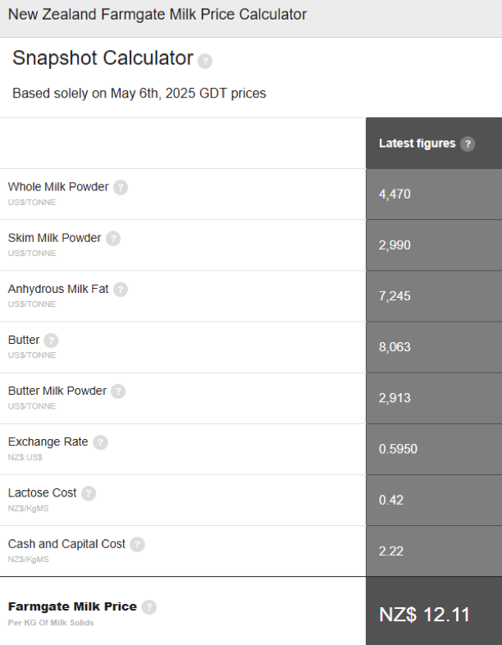Click help icon beside Latest figures

[x=468, y=144]
